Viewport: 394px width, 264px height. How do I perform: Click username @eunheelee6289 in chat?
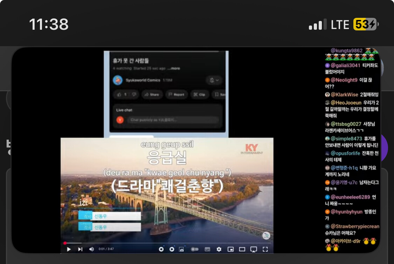350,197
